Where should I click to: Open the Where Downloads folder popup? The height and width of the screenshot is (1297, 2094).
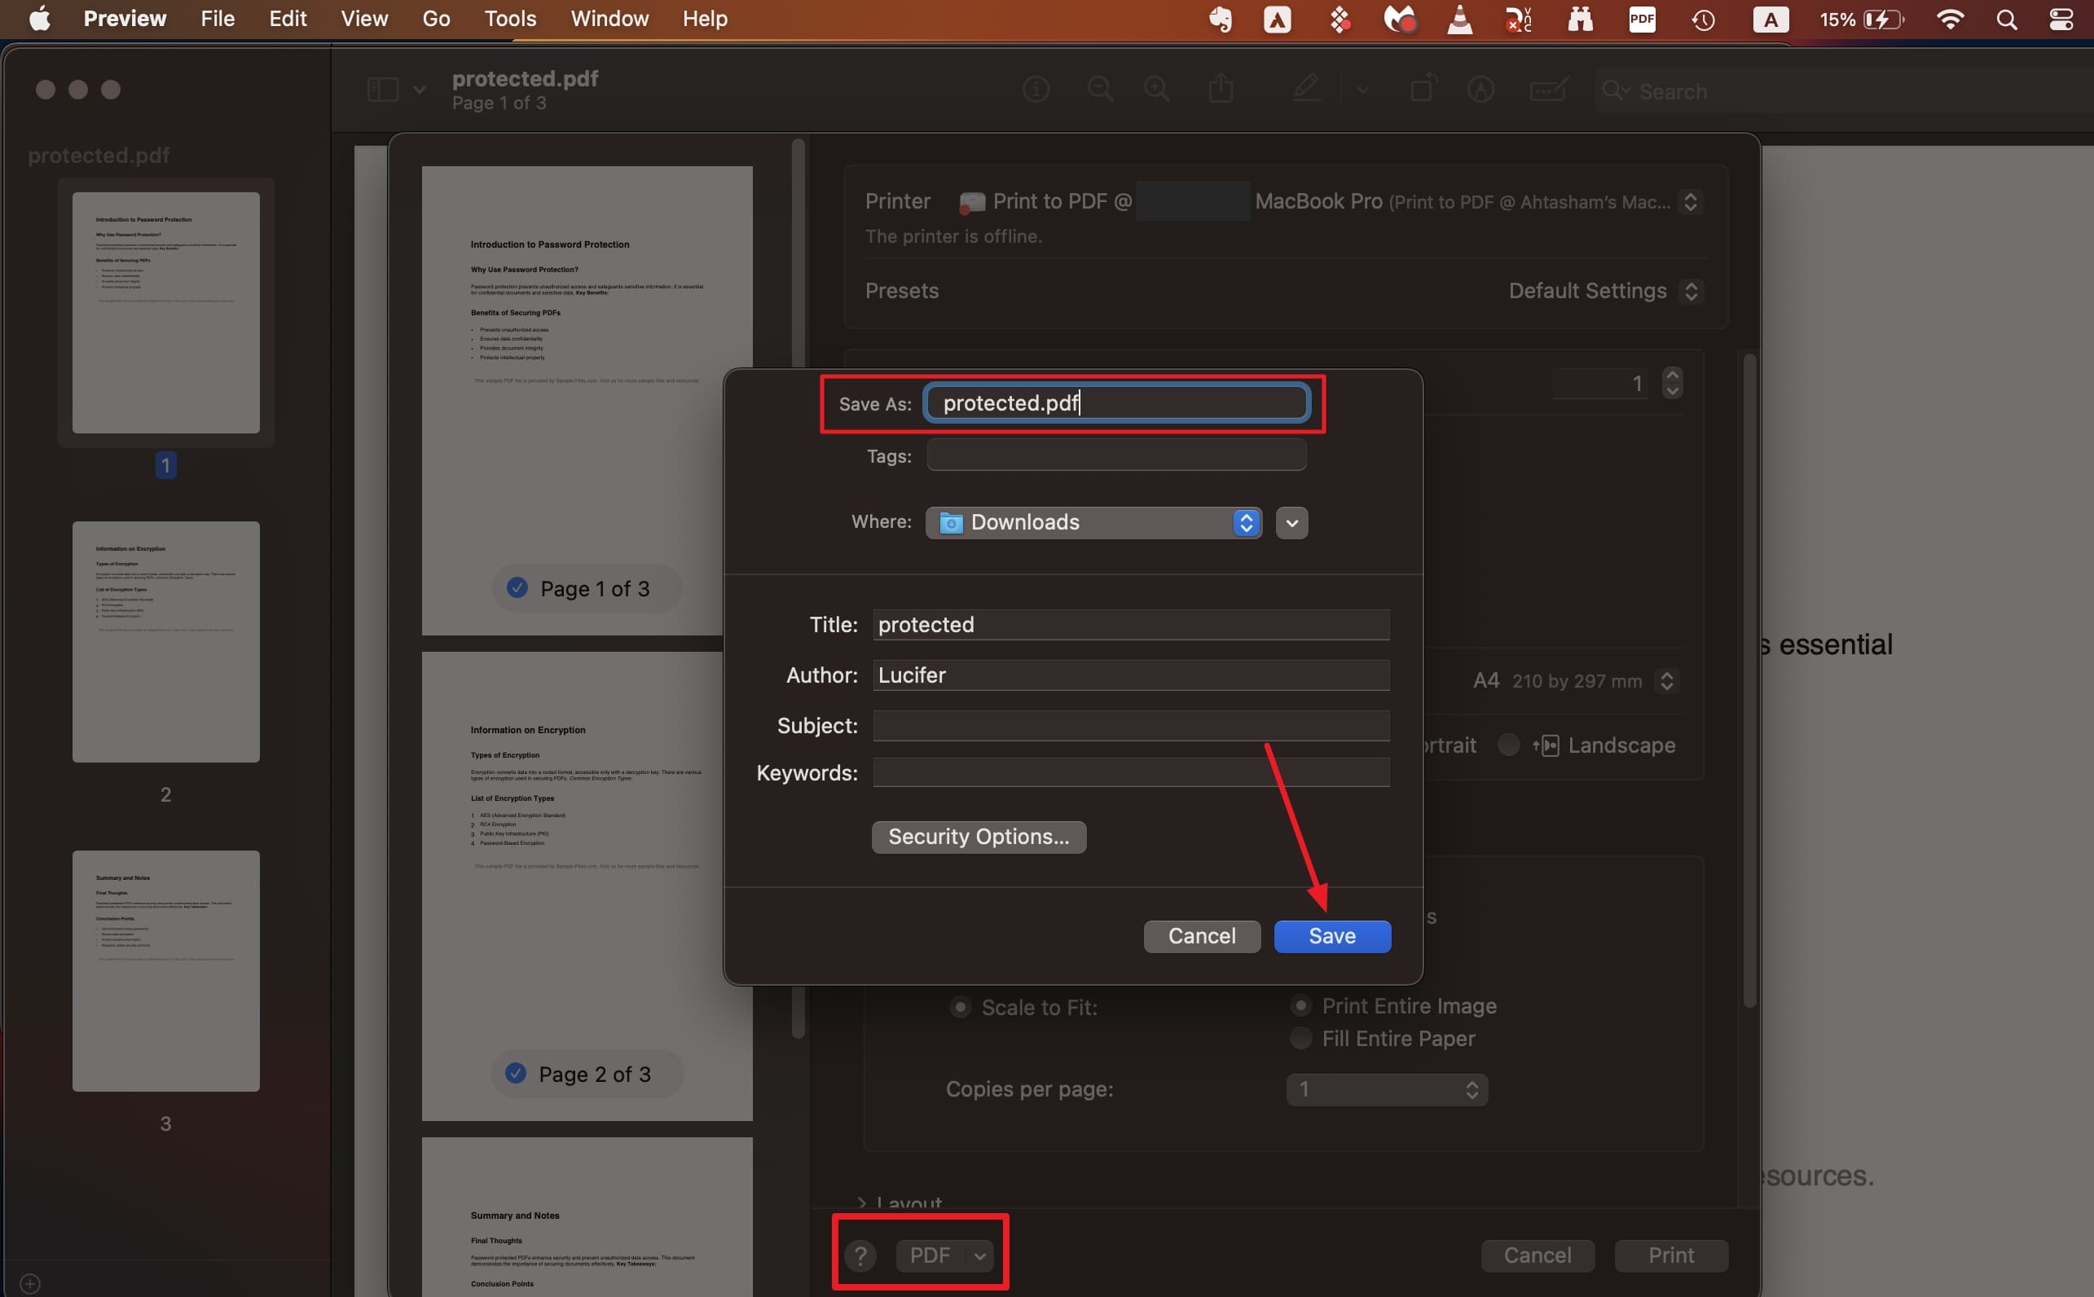pos(1093,522)
